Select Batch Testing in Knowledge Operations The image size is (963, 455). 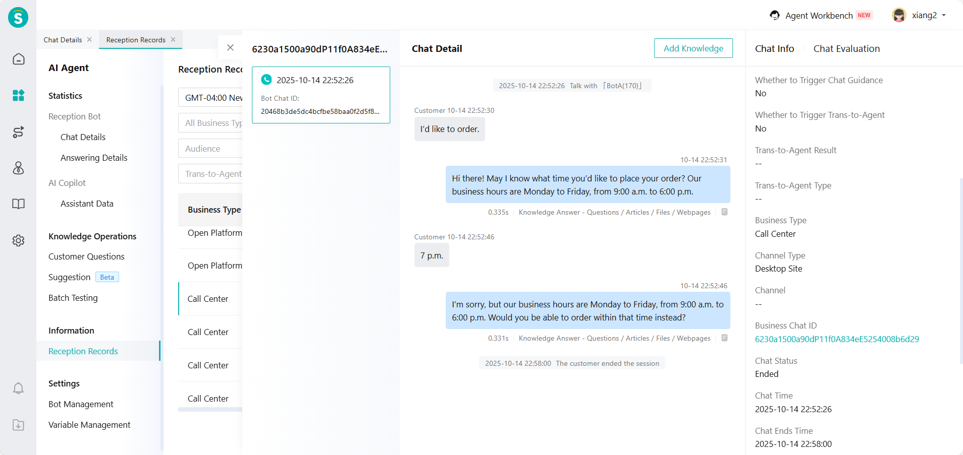click(73, 298)
